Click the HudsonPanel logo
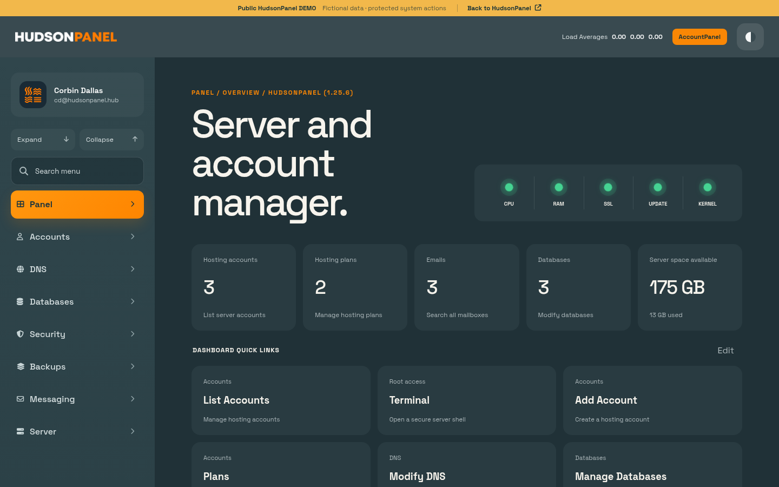Image resolution: width=779 pixels, height=487 pixels. pyautogui.click(x=66, y=37)
